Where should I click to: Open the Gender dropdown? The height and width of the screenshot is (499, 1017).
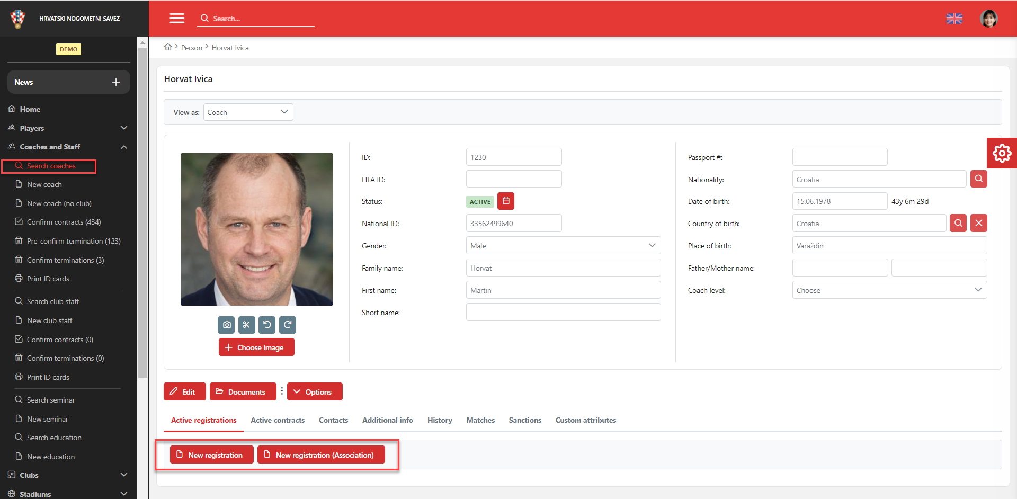(651, 245)
